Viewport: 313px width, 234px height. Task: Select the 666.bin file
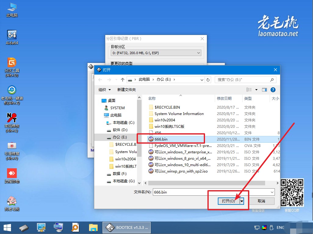(161, 139)
